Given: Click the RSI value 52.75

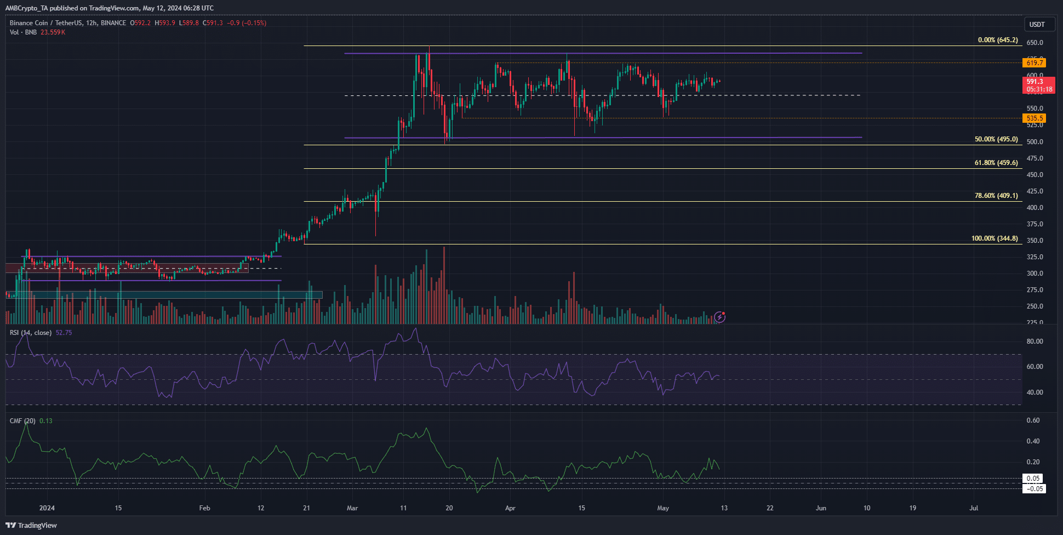Looking at the screenshot, I should pyautogui.click(x=64, y=333).
